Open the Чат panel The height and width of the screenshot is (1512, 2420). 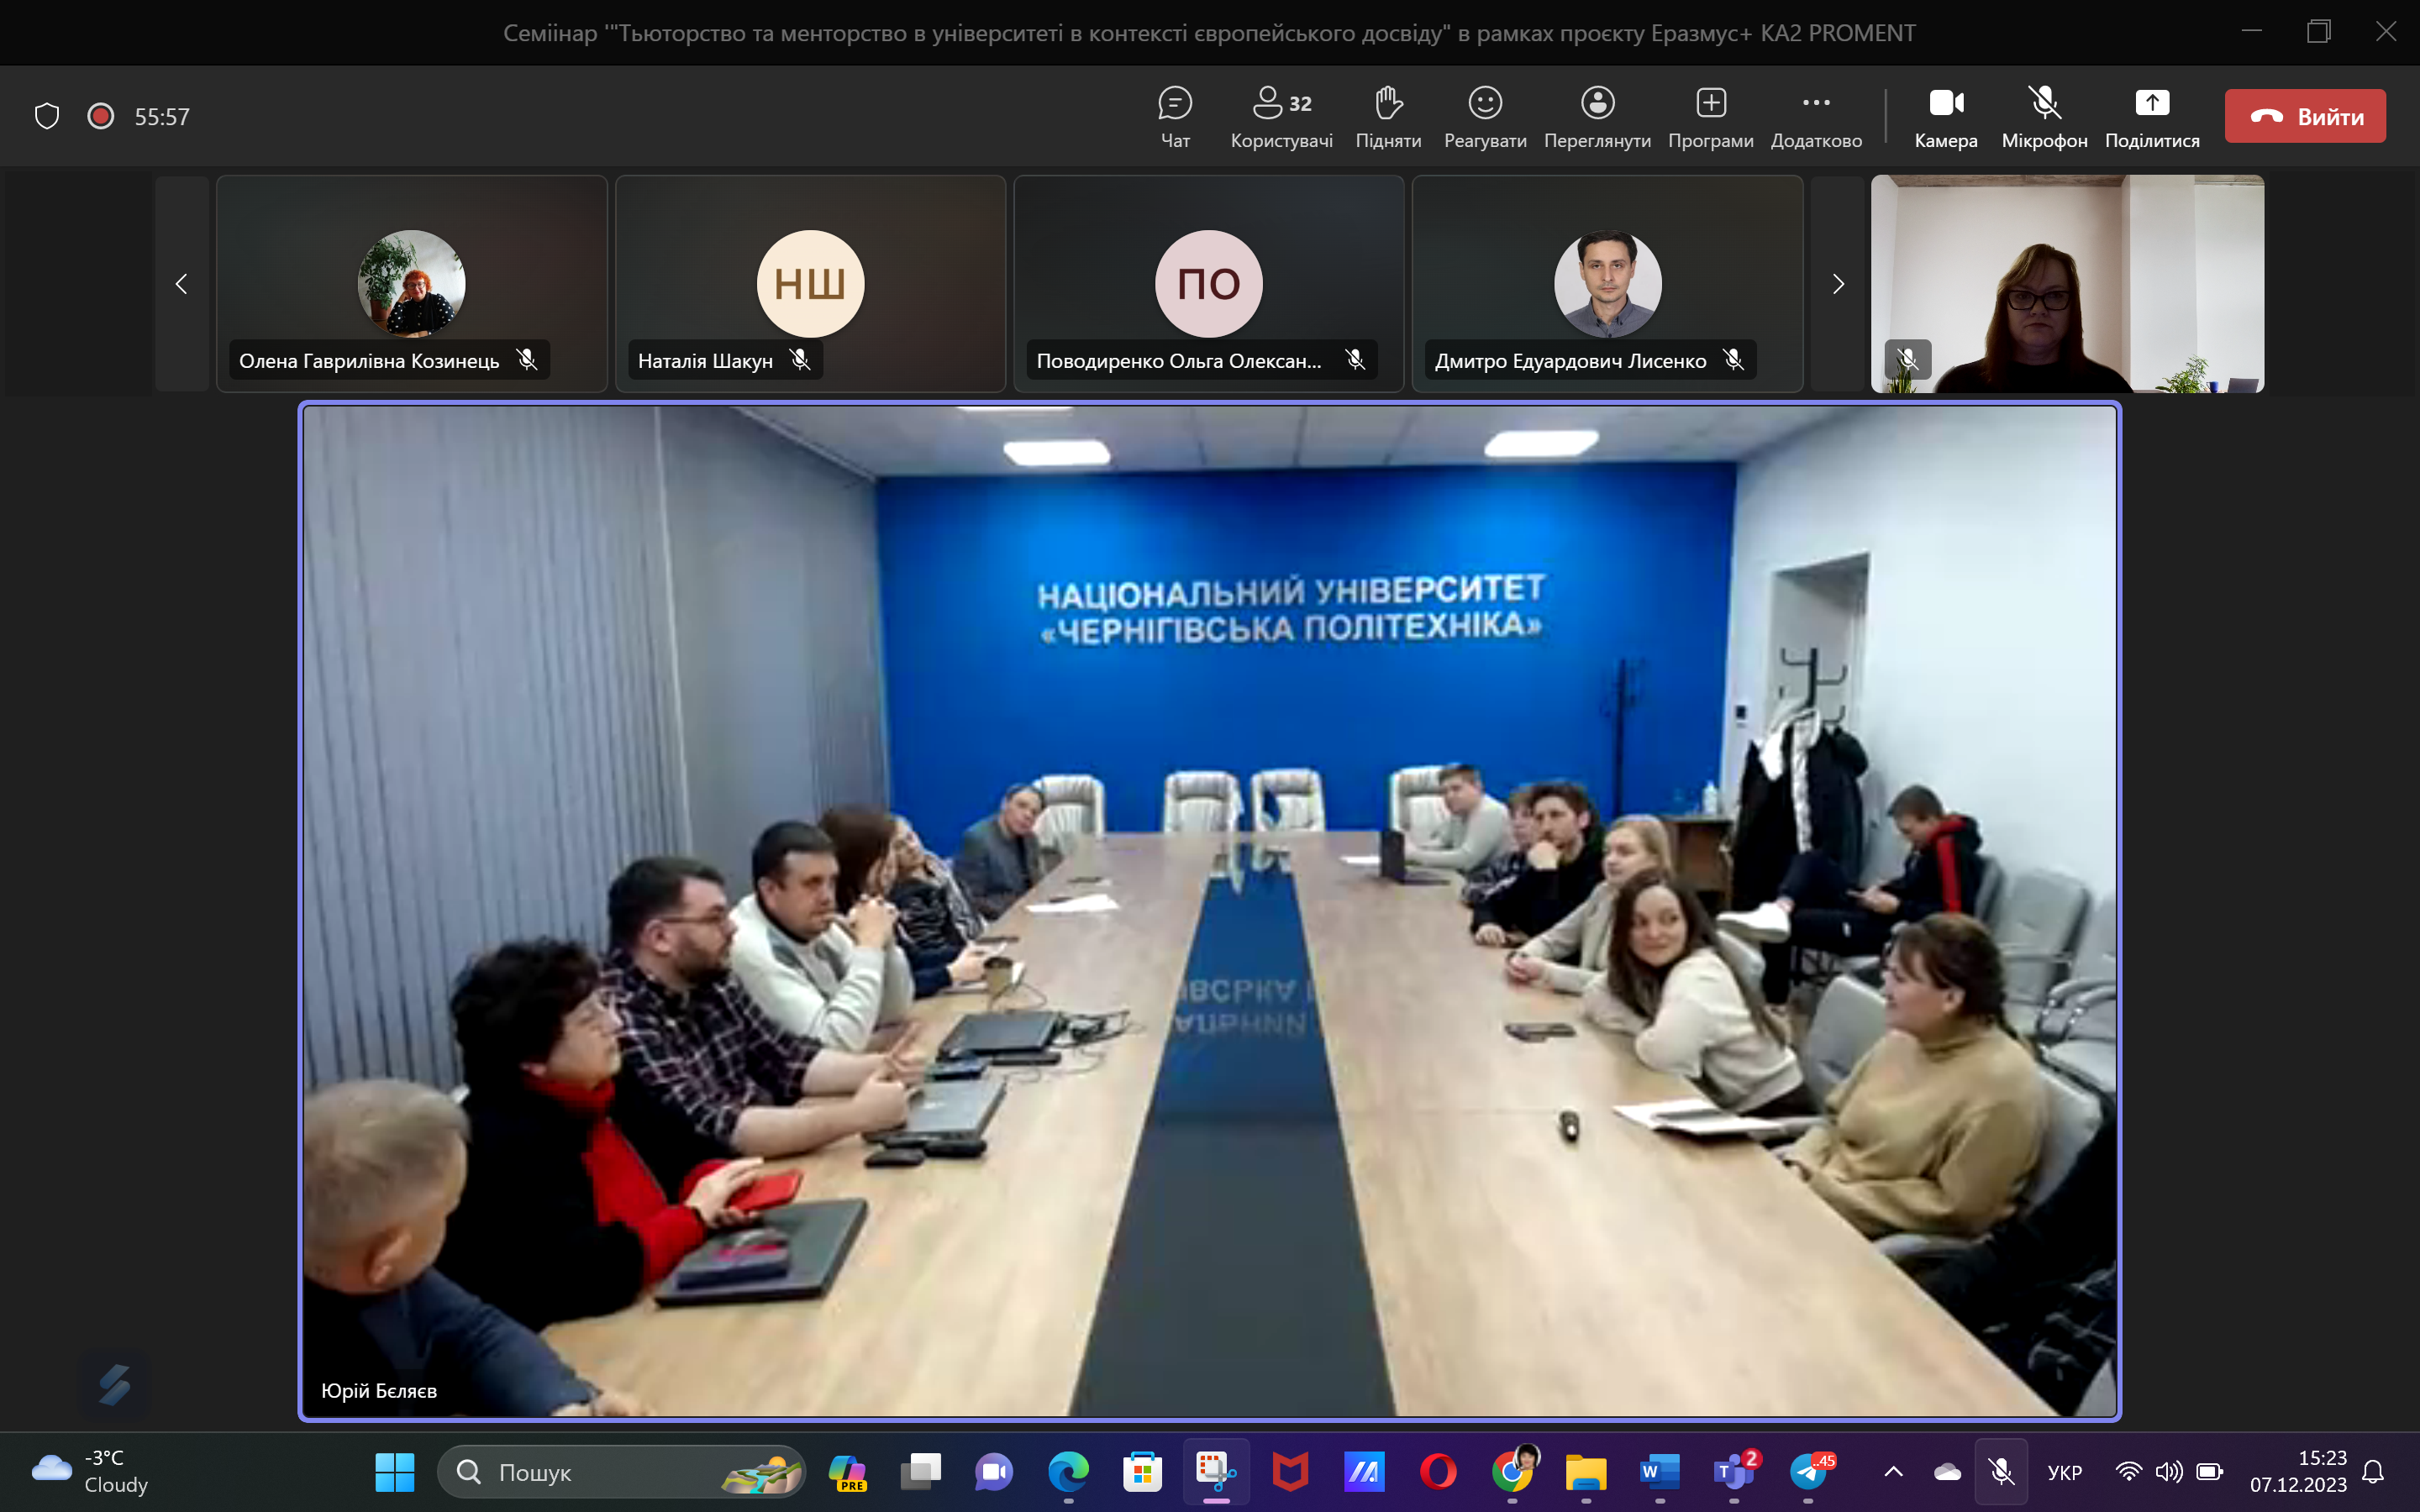pos(1175,116)
